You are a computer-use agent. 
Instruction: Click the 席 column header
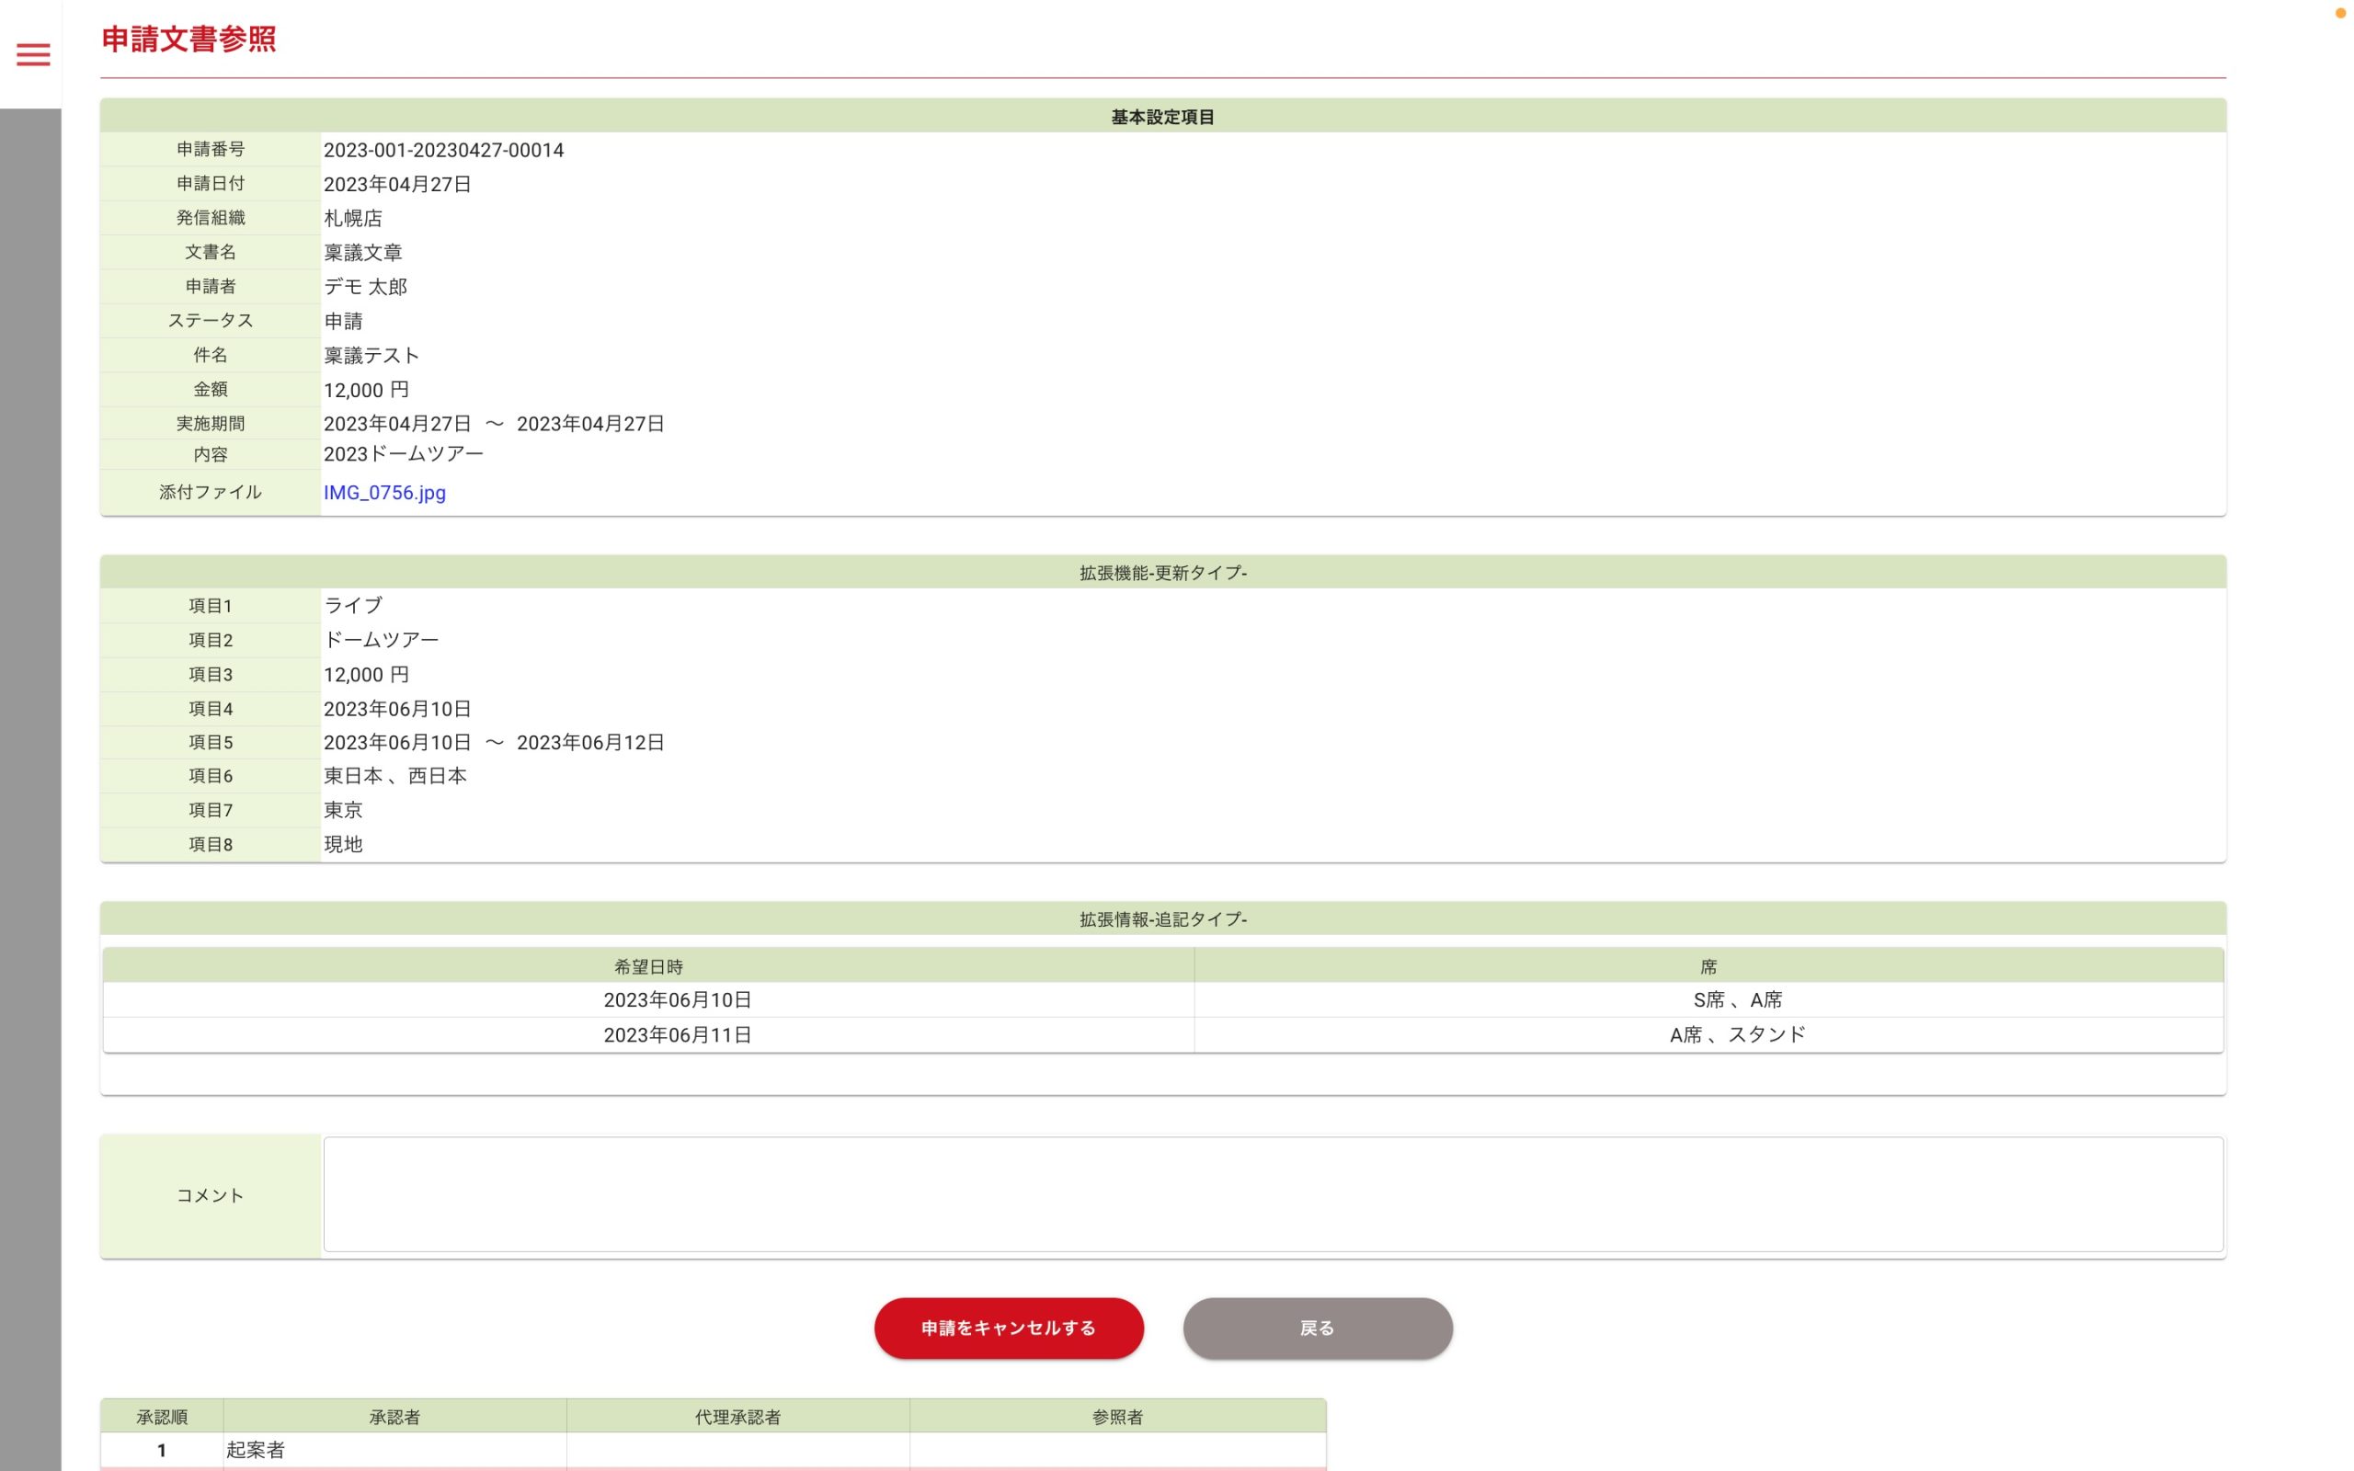[1708, 966]
